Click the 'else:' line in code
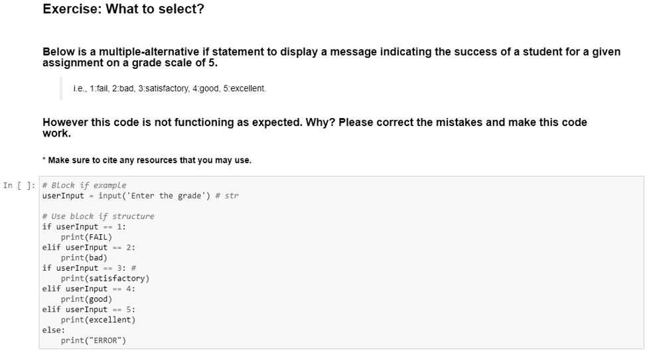Screen dimensions: 647x351 click(54, 330)
